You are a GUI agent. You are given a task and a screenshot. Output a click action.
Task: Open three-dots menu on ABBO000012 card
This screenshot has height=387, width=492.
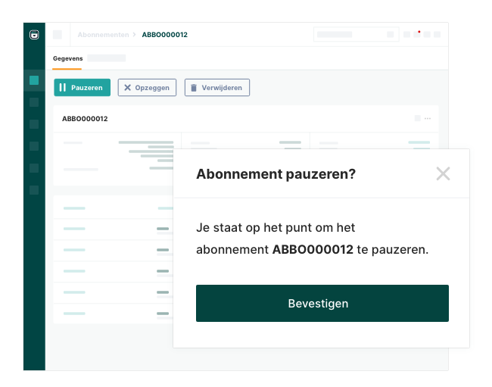pos(428,119)
